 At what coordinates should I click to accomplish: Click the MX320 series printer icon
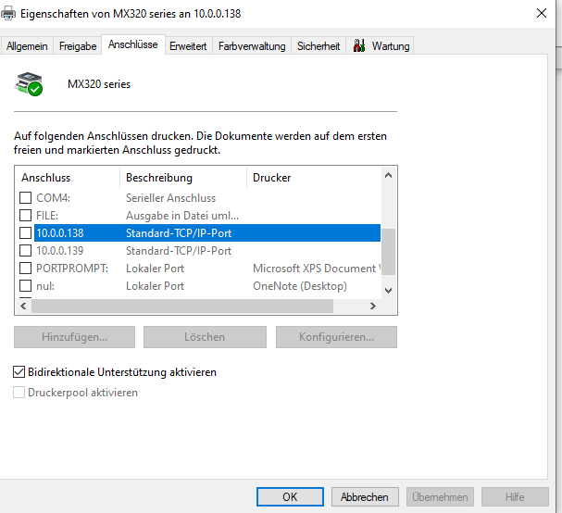[x=29, y=84]
